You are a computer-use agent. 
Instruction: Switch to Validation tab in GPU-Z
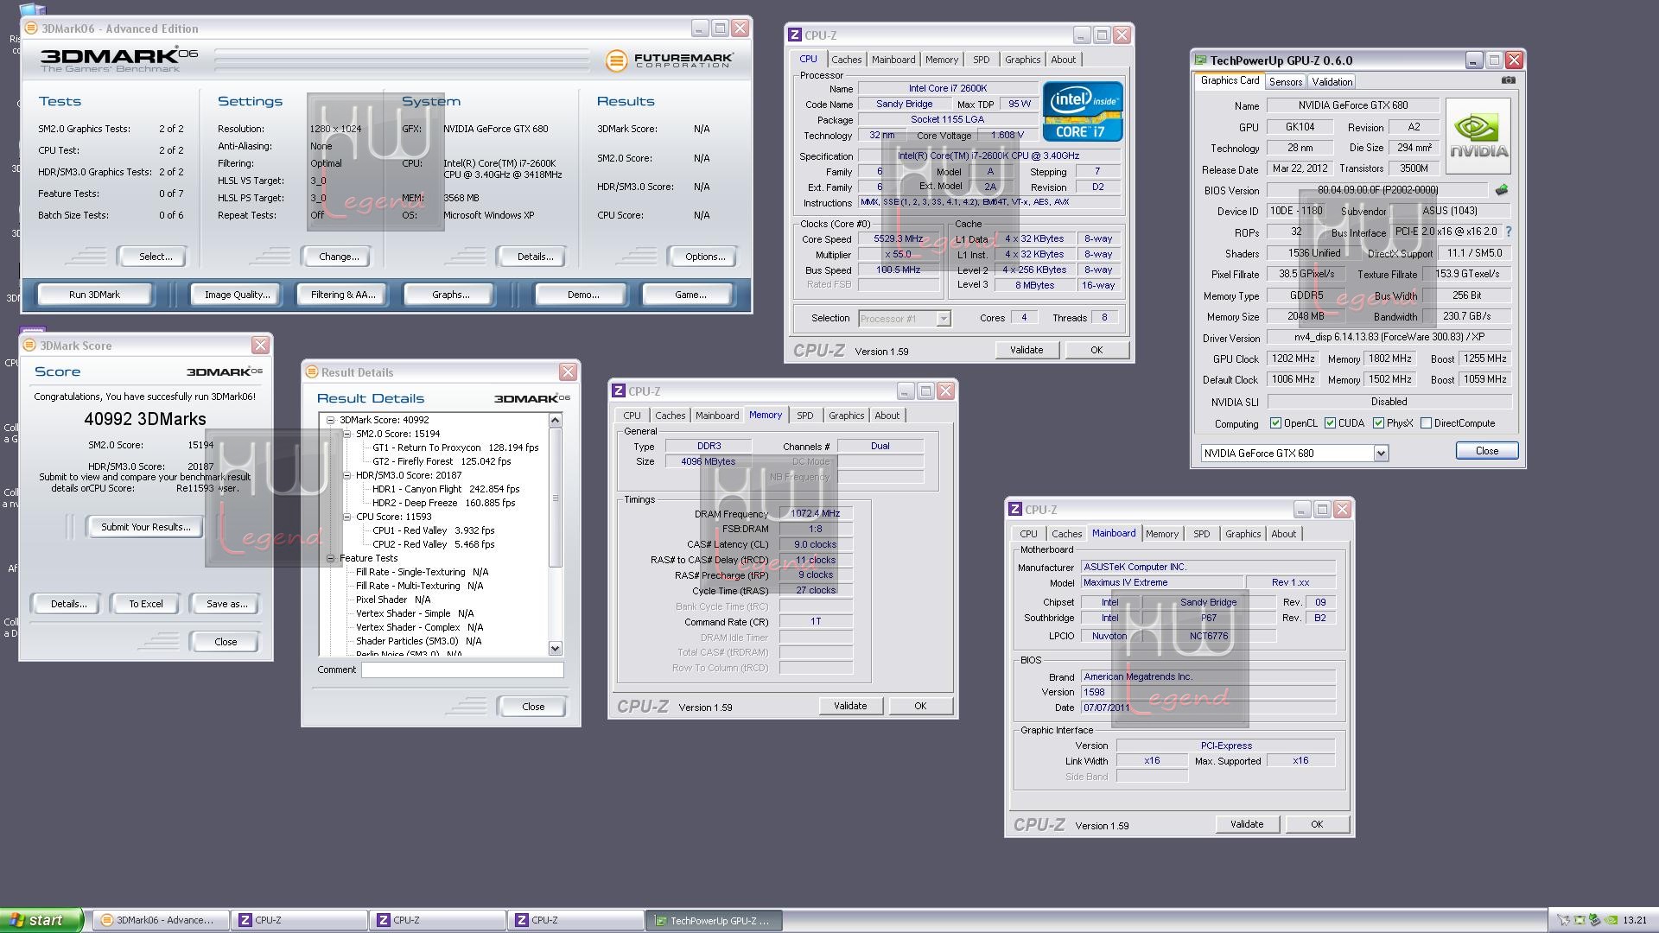[x=1332, y=82]
